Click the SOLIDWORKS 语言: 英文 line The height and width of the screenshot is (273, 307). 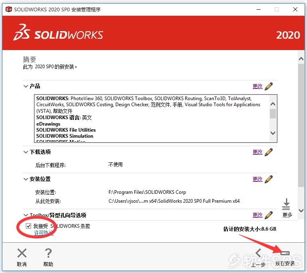(x=64, y=118)
